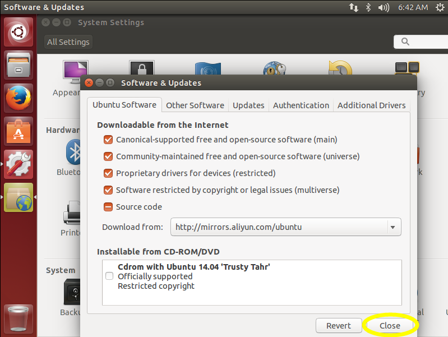The image size is (448, 337).
Task: Open the network indicator in top panel
Action: point(354,7)
